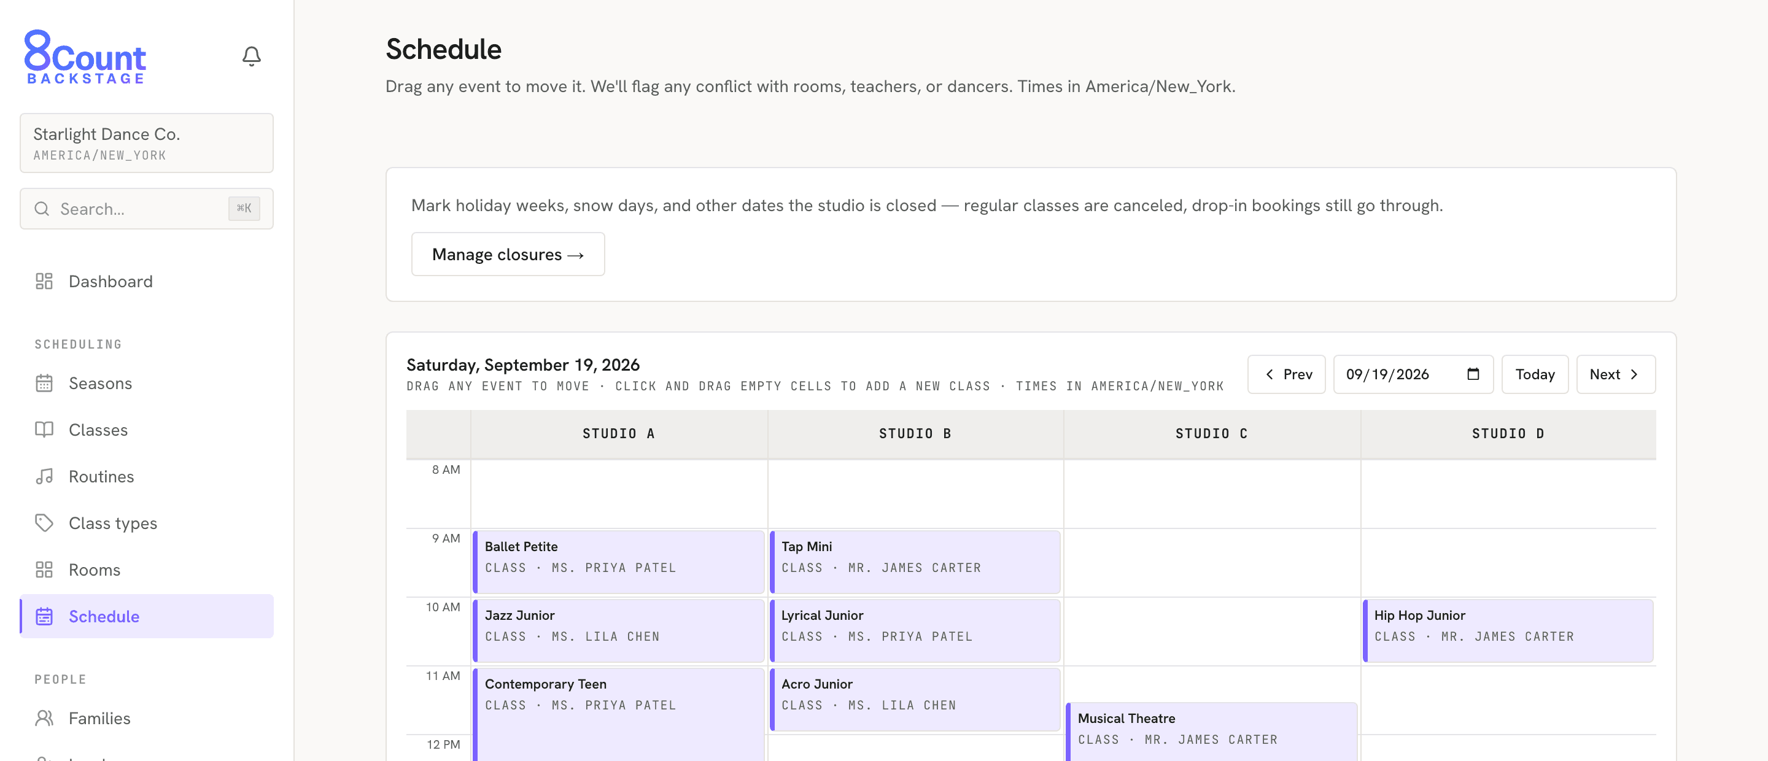This screenshot has height=761, width=1768.
Task: Click the Routines music note icon
Action: pos(44,476)
